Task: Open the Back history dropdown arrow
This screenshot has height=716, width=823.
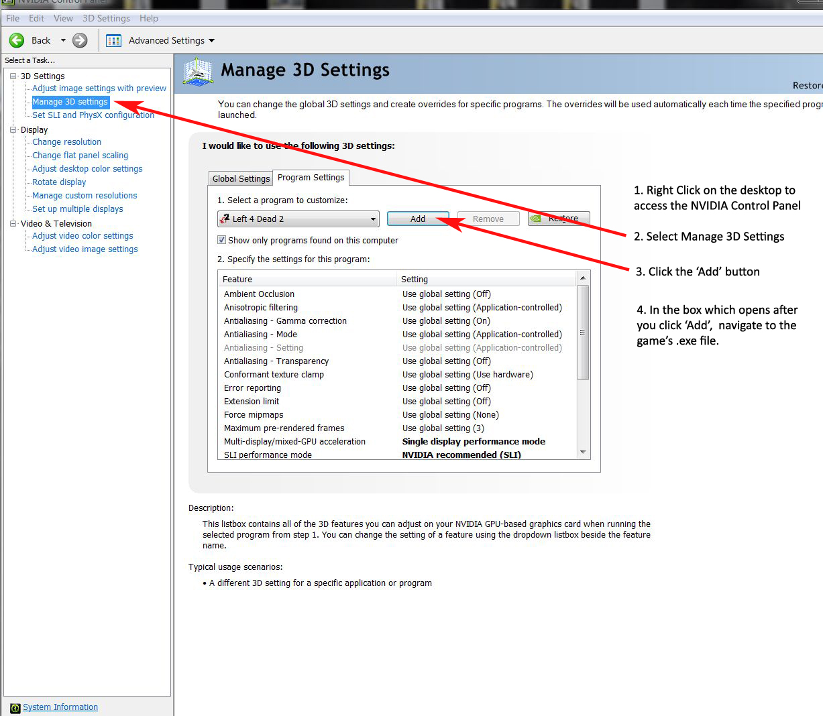Action: pyautogui.click(x=63, y=40)
